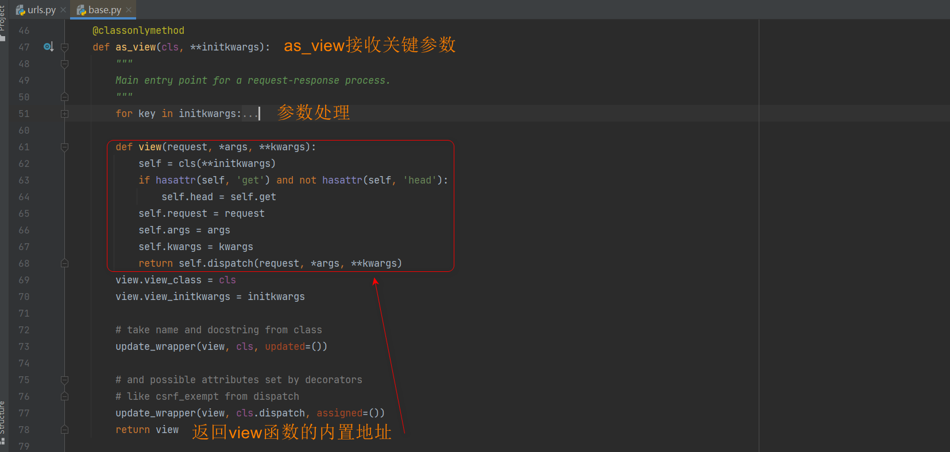Click the comment fold end marker at line 76

click(64, 396)
